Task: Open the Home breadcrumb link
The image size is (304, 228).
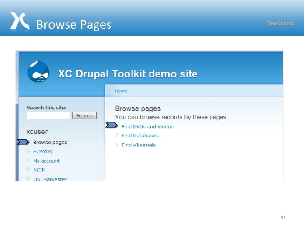Action: tap(121, 91)
